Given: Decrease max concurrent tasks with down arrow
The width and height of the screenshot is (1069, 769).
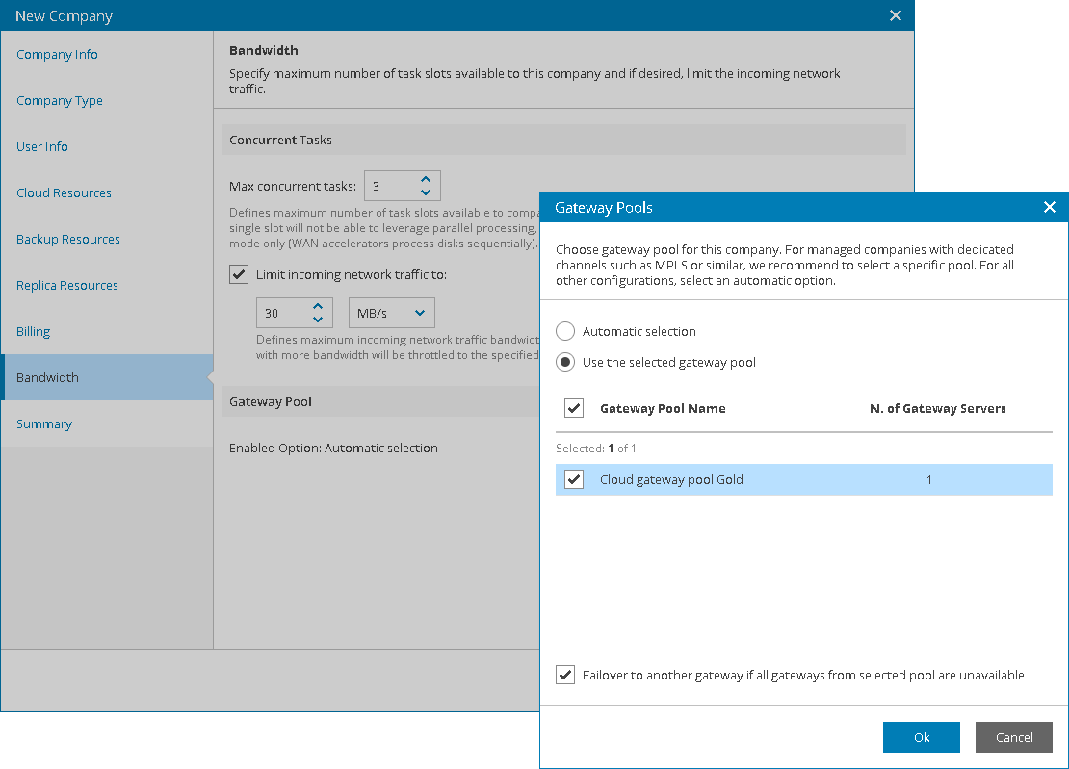Looking at the screenshot, I should [426, 192].
